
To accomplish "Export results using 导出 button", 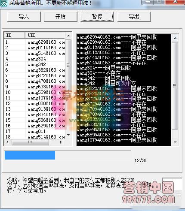I will click(x=134, y=17).
